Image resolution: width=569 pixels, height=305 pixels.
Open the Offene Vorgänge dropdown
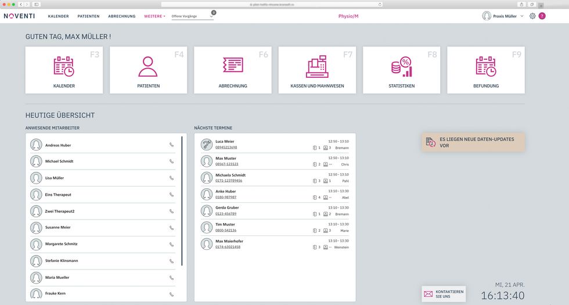tap(192, 16)
